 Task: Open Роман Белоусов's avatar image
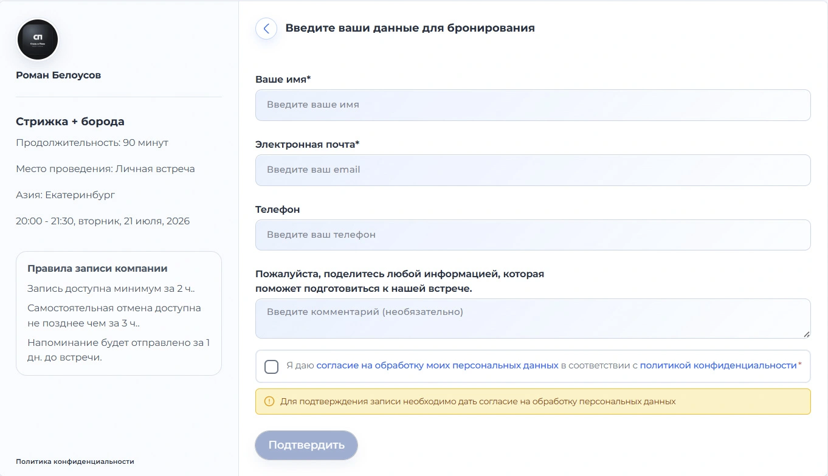tap(38, 40)
